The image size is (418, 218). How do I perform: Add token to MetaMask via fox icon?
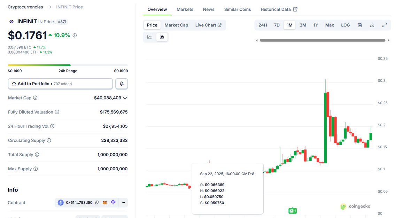104,202
